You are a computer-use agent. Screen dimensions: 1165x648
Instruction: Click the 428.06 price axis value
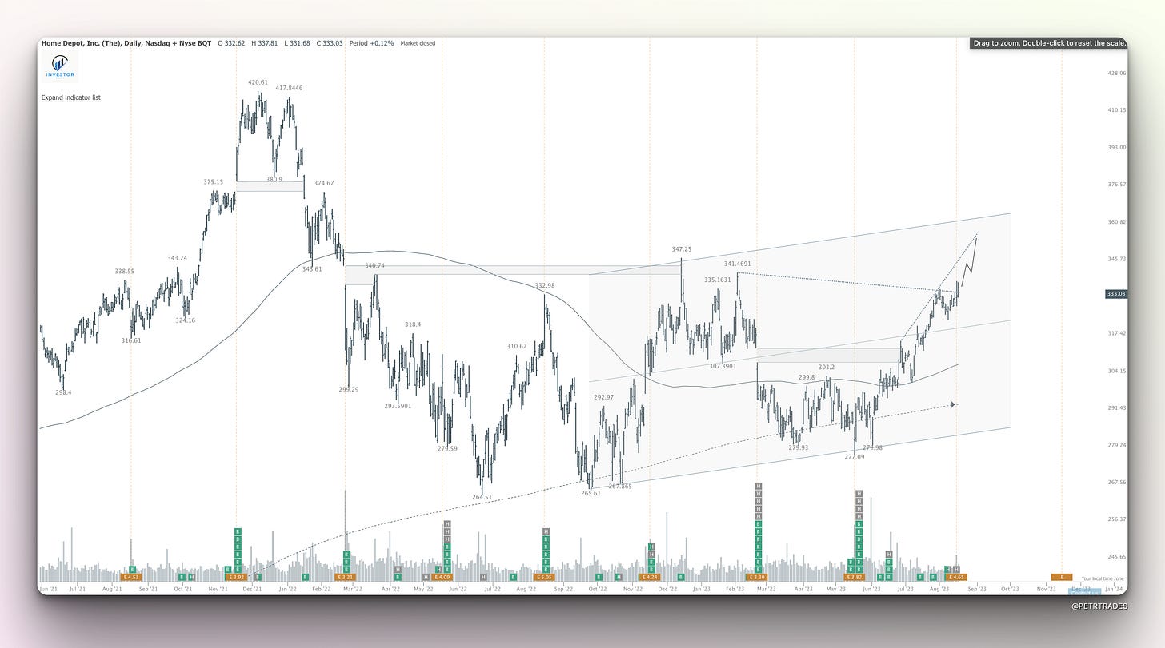[1115, 74]
